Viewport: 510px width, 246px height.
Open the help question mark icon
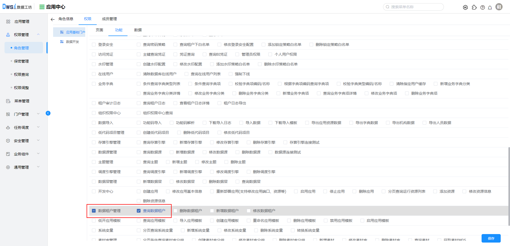(482, 7)
